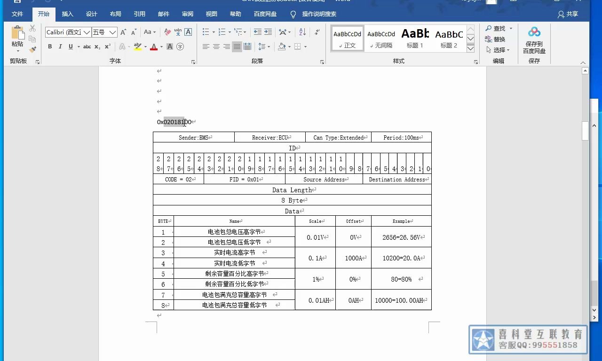Apply the red font color
Viewport: 602px width, 361px height.
pos(153,47)
